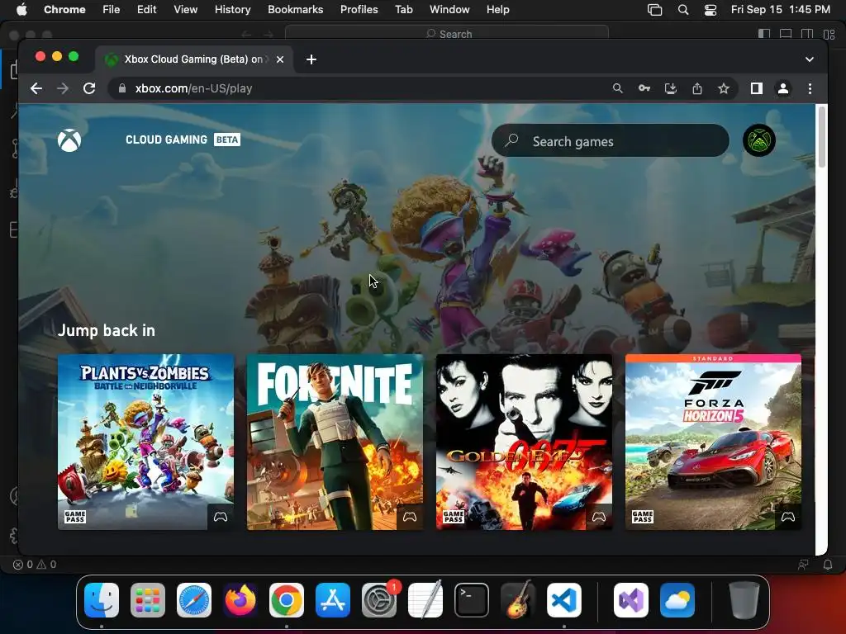846x634 pixels.
Task: Toggle VS Code primary sidebar layout icon
Action: [x=764, y=34]
